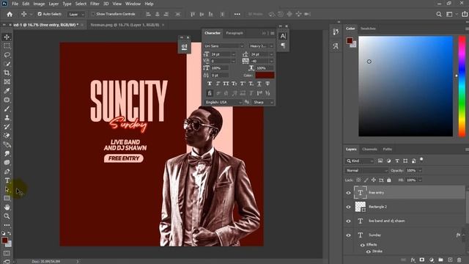Select the Clone Stamp tool
The image size is (469, 264).
pyautogui.click(x=7, y=117)
